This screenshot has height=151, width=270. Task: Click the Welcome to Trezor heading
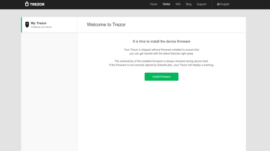click(106, 25)
